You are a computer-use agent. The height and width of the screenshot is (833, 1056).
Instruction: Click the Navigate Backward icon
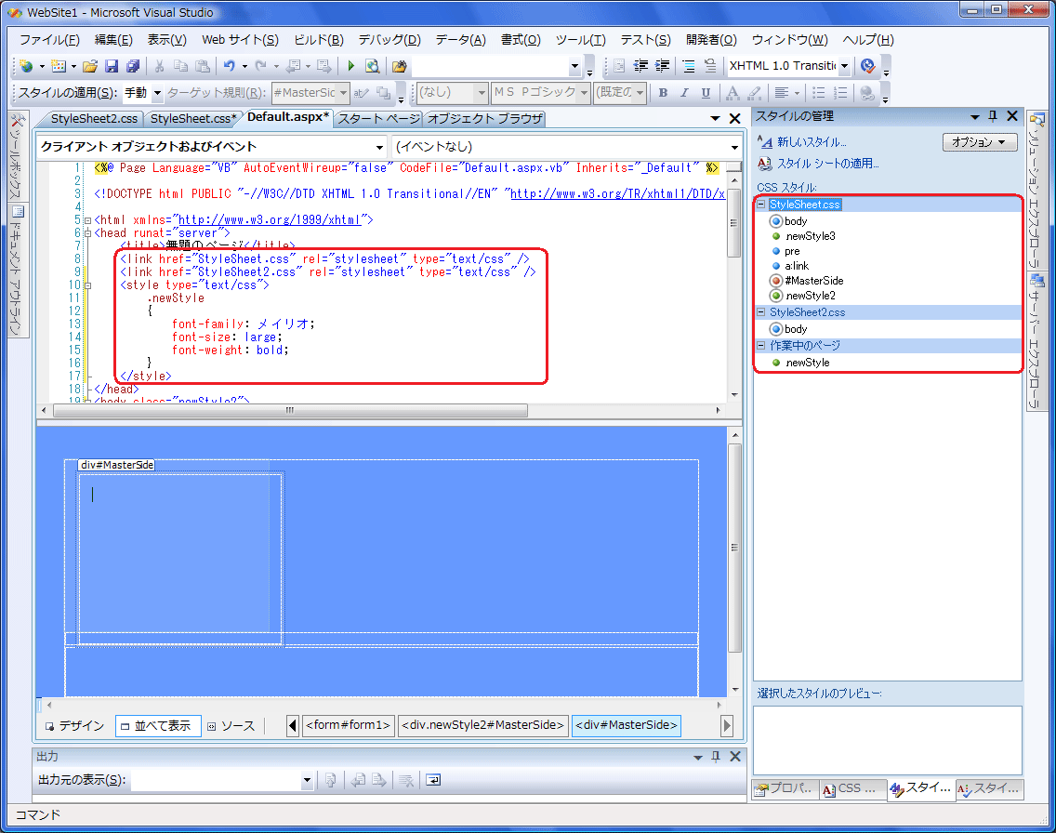tap(292, 65)
